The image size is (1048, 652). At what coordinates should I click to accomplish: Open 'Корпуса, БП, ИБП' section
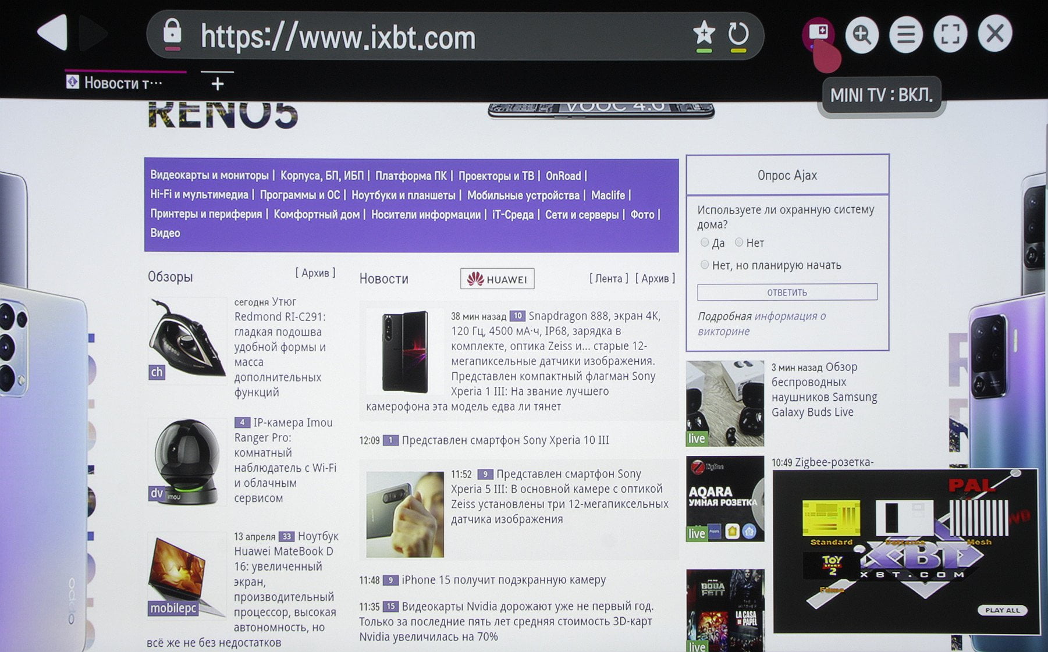[322, 175]
